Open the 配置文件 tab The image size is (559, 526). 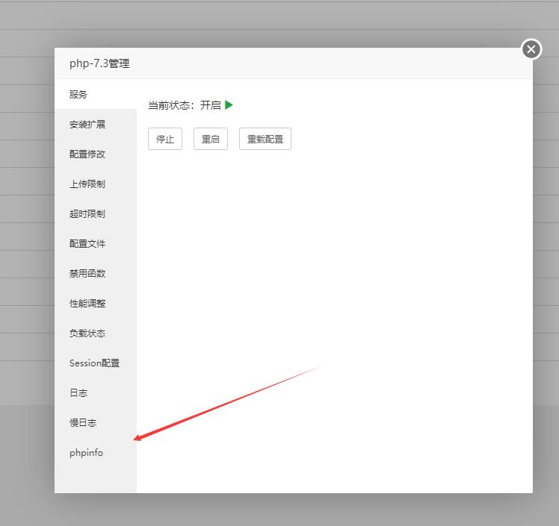(96, 244)
